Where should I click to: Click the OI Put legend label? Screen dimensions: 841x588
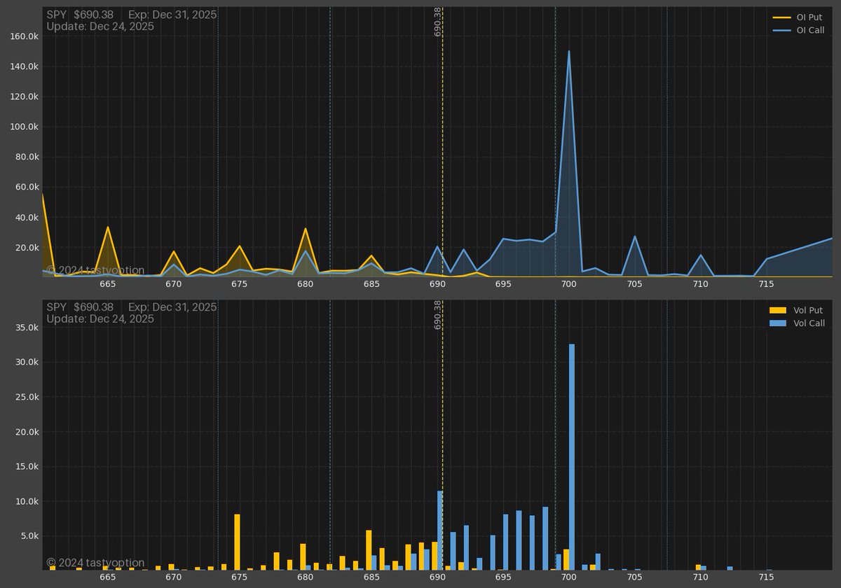click(x=810, y=17)
